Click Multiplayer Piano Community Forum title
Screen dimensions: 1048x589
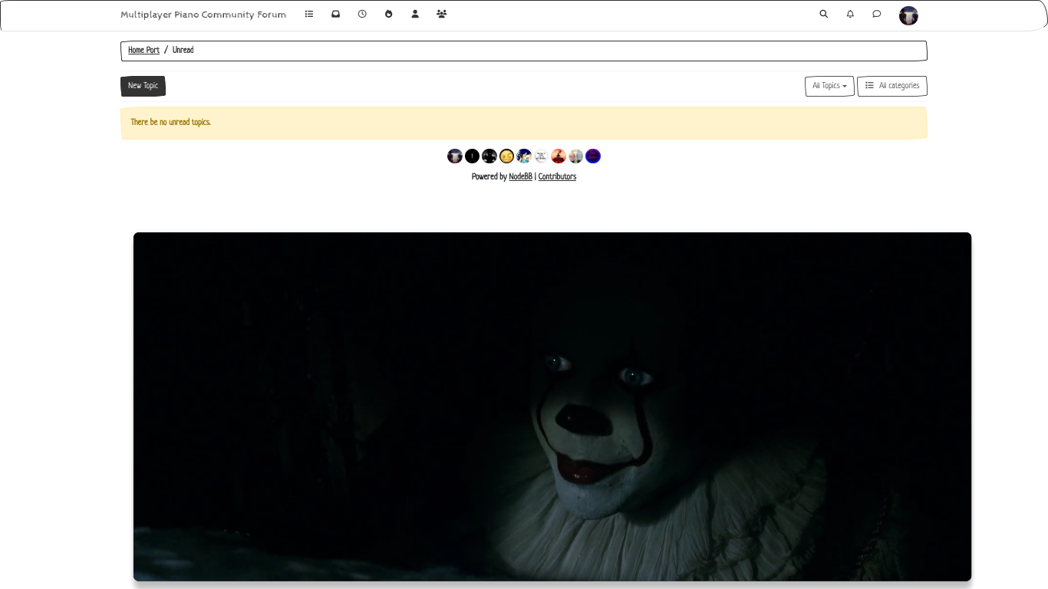tap(203, 15)
